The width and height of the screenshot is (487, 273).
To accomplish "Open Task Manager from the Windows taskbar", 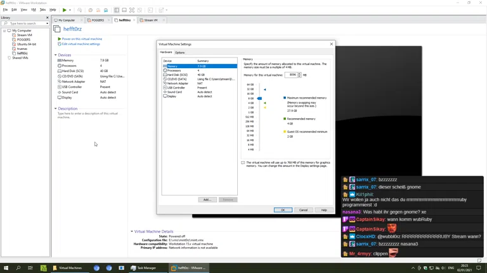I will [x=143, y=268].
